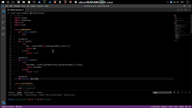Click the 'return hostname' line

pos(34,67)
